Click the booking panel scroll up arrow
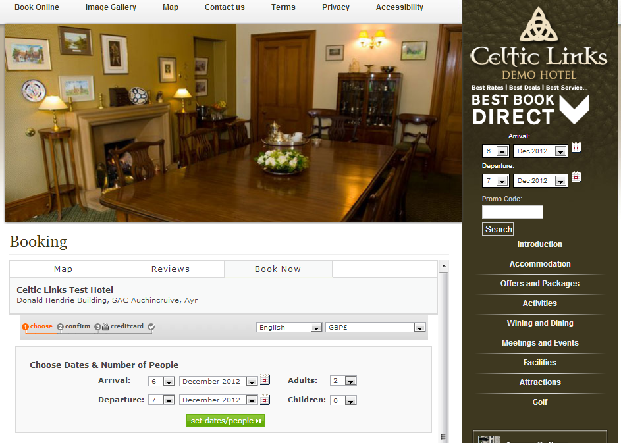This screenshot has height=443, width=621. click(444, 266)
